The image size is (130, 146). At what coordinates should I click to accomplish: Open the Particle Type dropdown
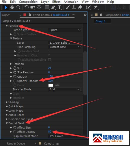pos(65,30)
